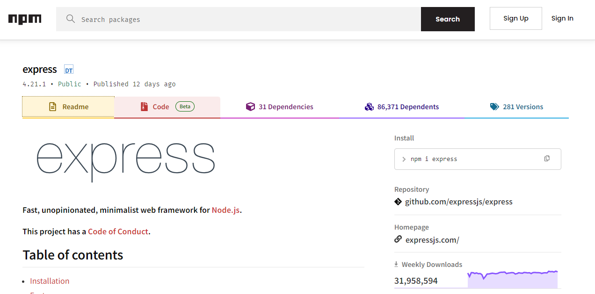Open the 86,371 Dependents tab

402,107
